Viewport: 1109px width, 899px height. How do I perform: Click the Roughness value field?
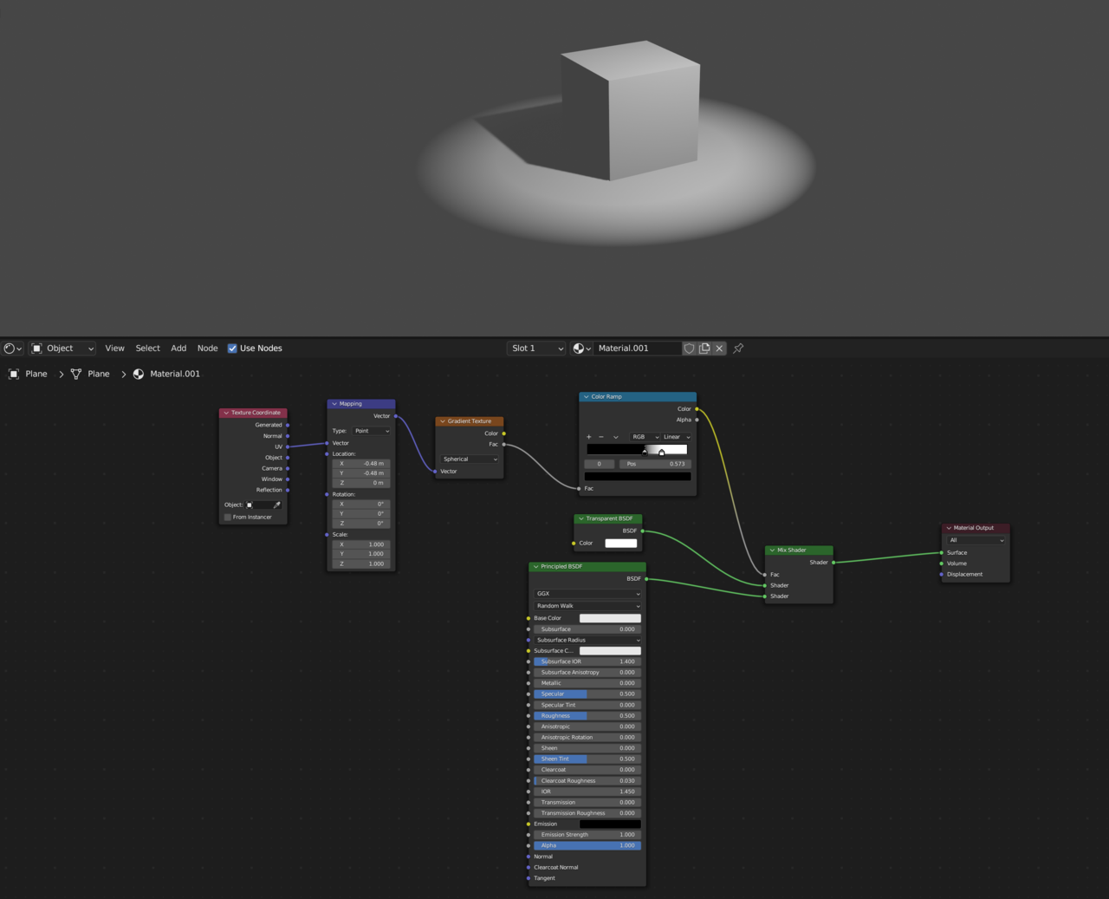(x=587, y=716)
